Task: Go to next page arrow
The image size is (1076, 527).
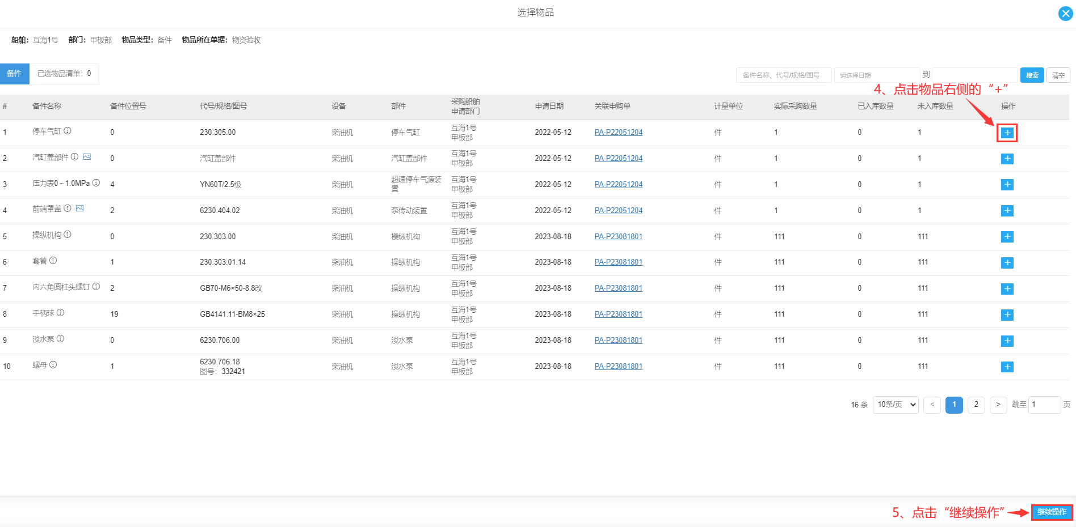Action: [x=998, y=405]
